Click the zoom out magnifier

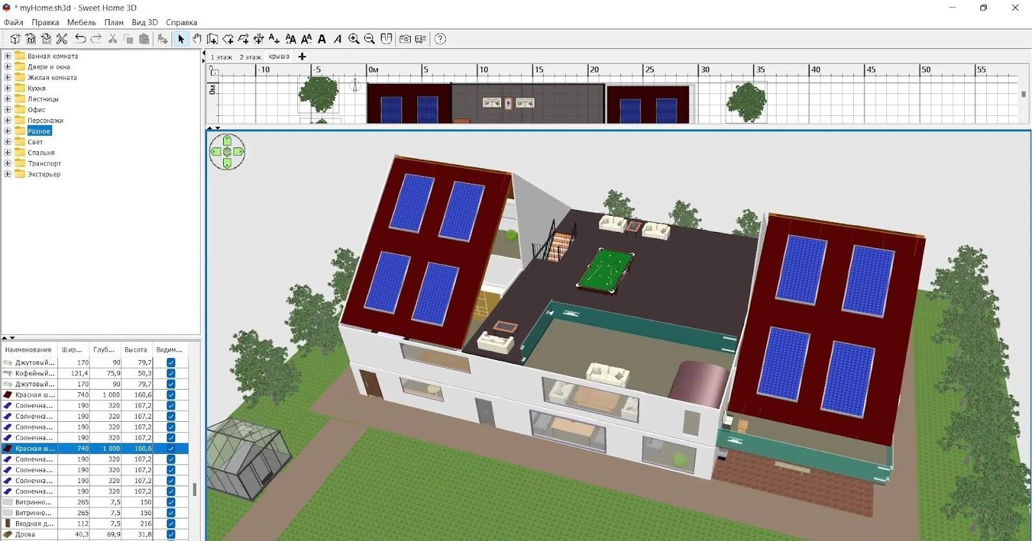click(x=370, y=39)
